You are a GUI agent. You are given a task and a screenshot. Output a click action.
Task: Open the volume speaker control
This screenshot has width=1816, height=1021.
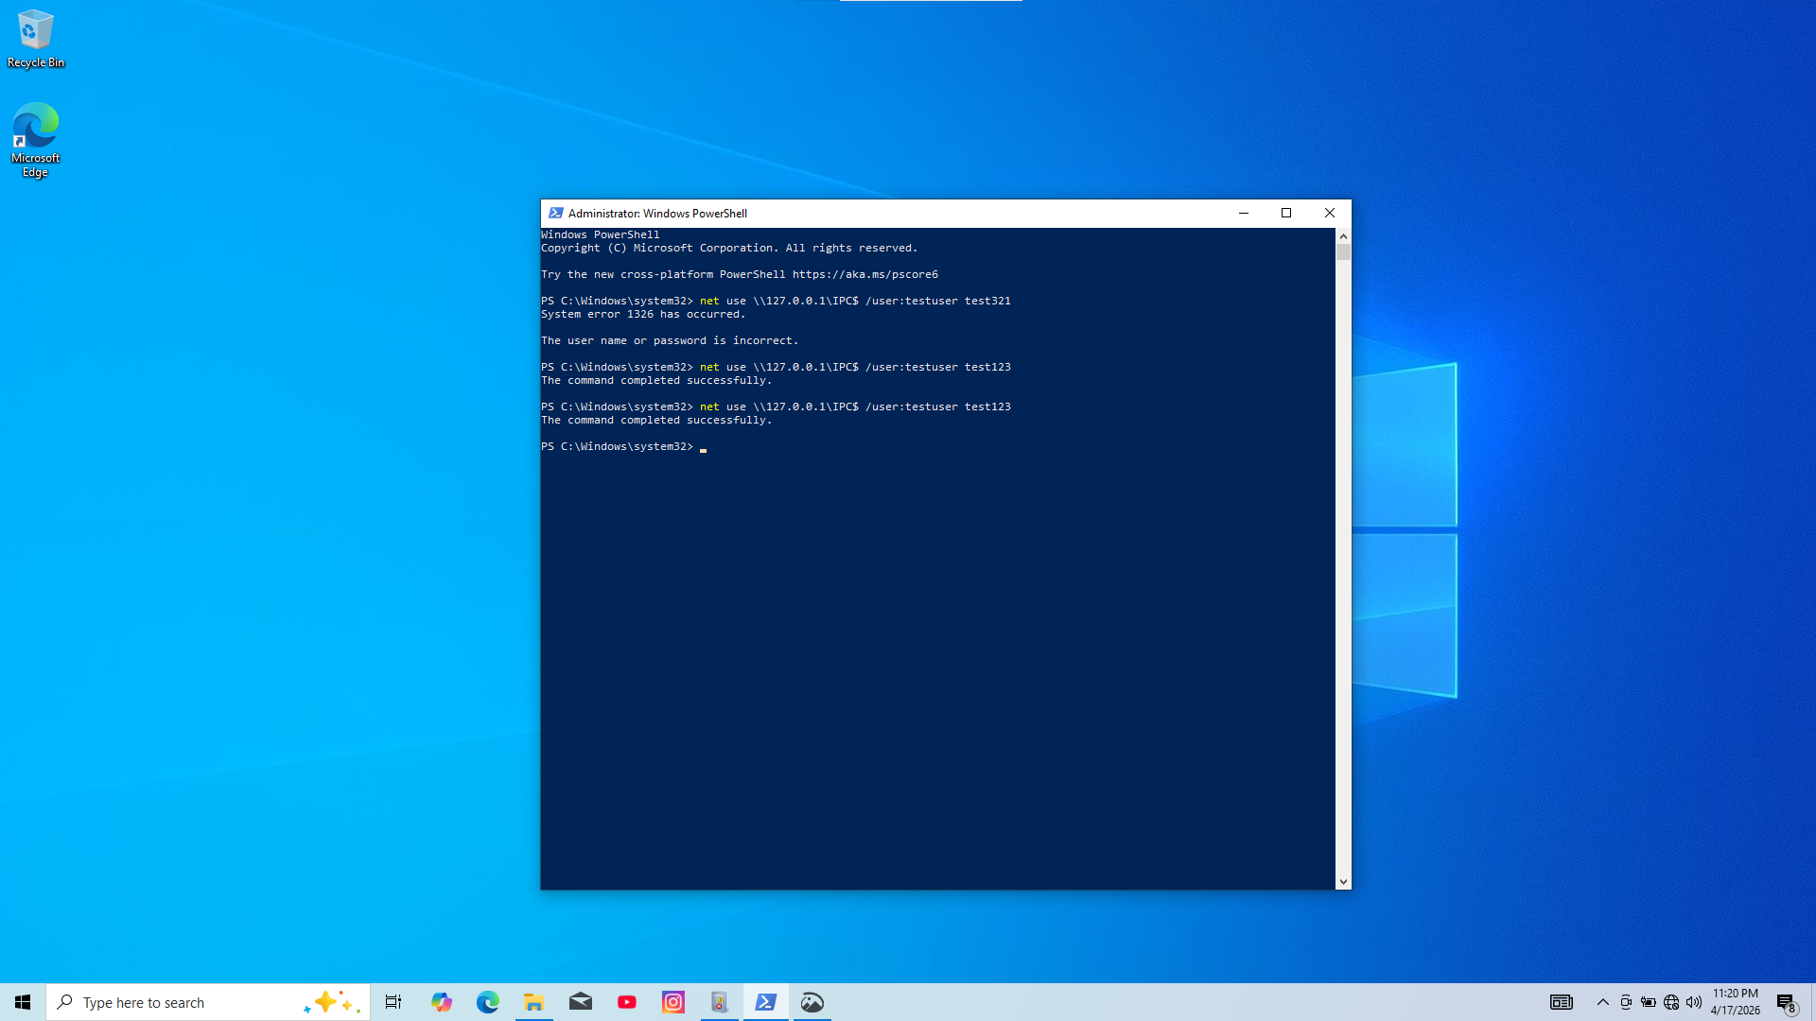click(1694, 1002)
